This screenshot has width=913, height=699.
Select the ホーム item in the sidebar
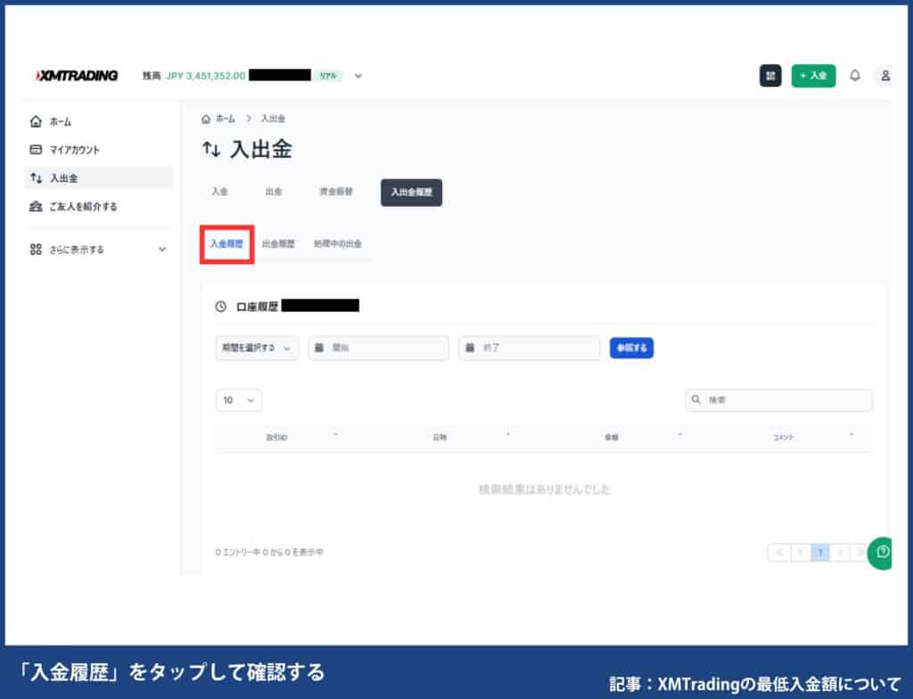pos(60,121)
